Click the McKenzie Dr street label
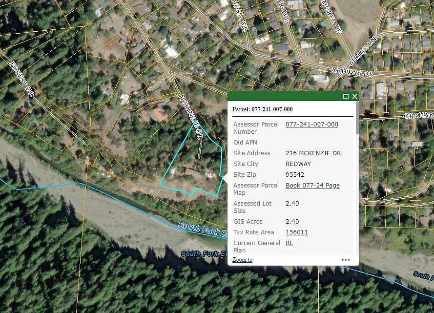The width and height of the screenshot is (434, 313). point(191,116)
